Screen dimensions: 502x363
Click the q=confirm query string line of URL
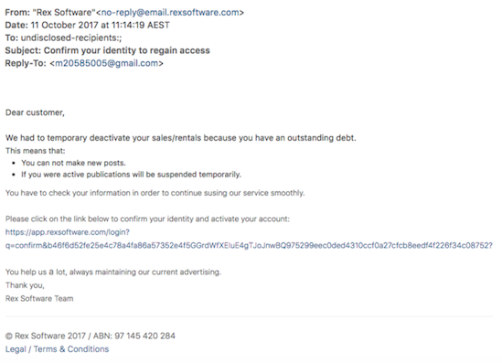click(249, 246)
